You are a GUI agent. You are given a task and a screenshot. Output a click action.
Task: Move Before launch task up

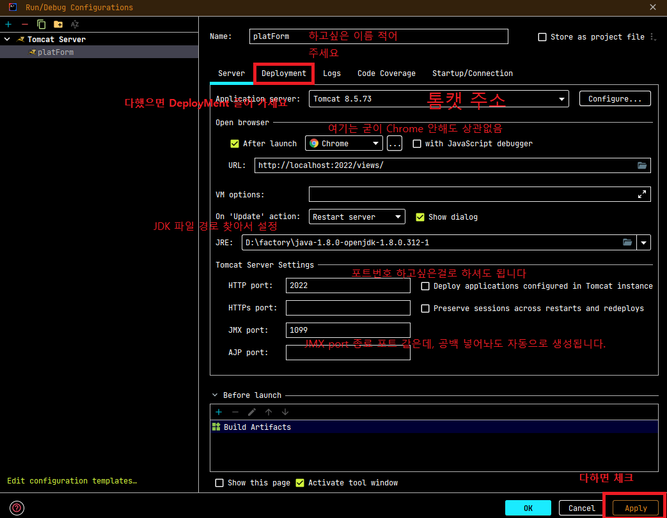(269, 412)
